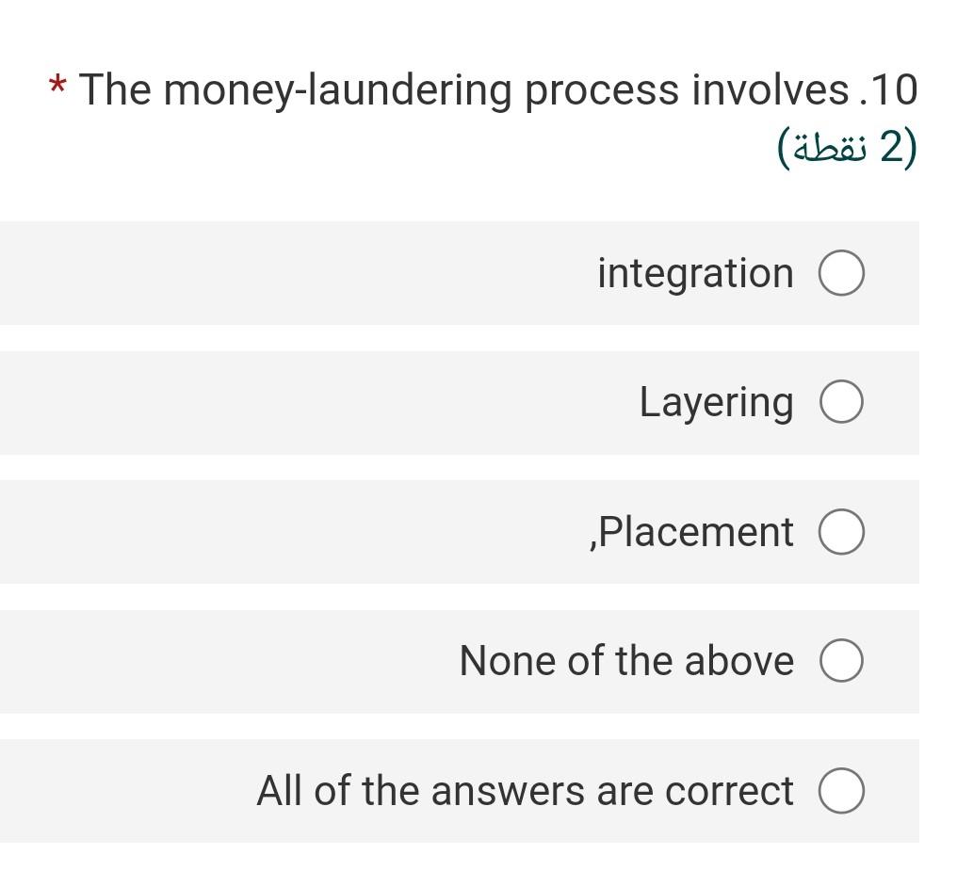Select the All of the answers are correct option
Viewport: 957px width, 871px height.
pos(841,791)
